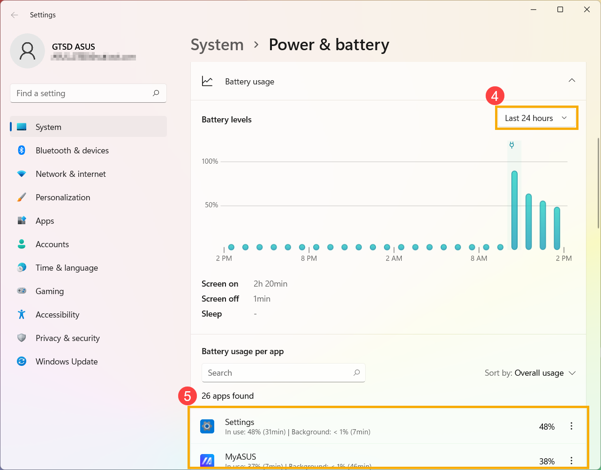
Task: Click the 48% usage value for Settings
Action: (547, 426)
